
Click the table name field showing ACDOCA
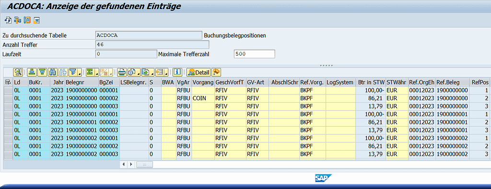tap(149, 35)
